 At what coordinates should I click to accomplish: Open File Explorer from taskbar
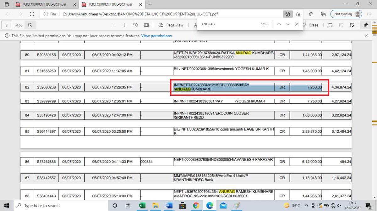[155, 206]
